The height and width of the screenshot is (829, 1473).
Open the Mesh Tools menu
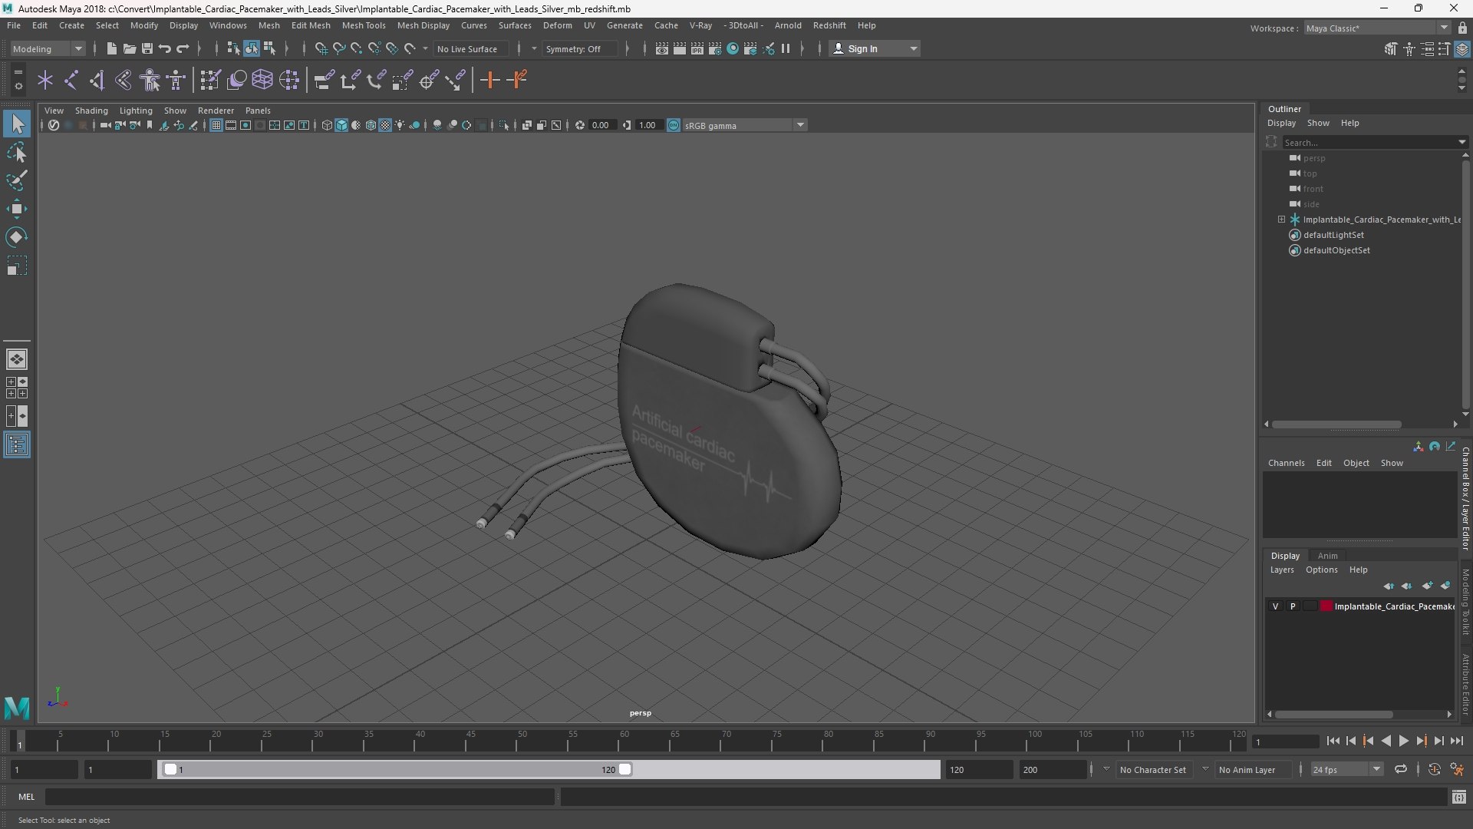coord(364,25)
